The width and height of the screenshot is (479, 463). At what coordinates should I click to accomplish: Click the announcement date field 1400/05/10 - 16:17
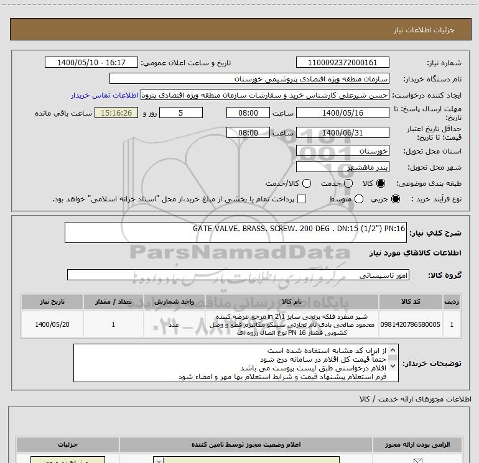(x=91, y=62)
